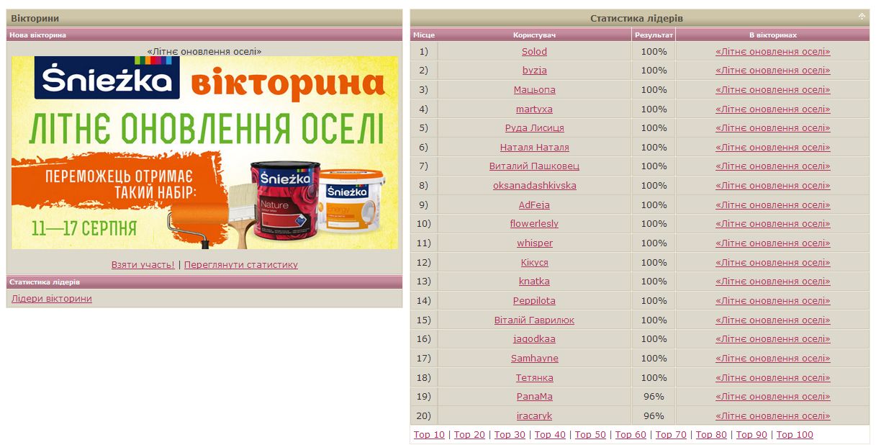Viewport: 876px width, 445px height.
Task: Open quiz link in AdFeja's row
Action: pos(772,204)
